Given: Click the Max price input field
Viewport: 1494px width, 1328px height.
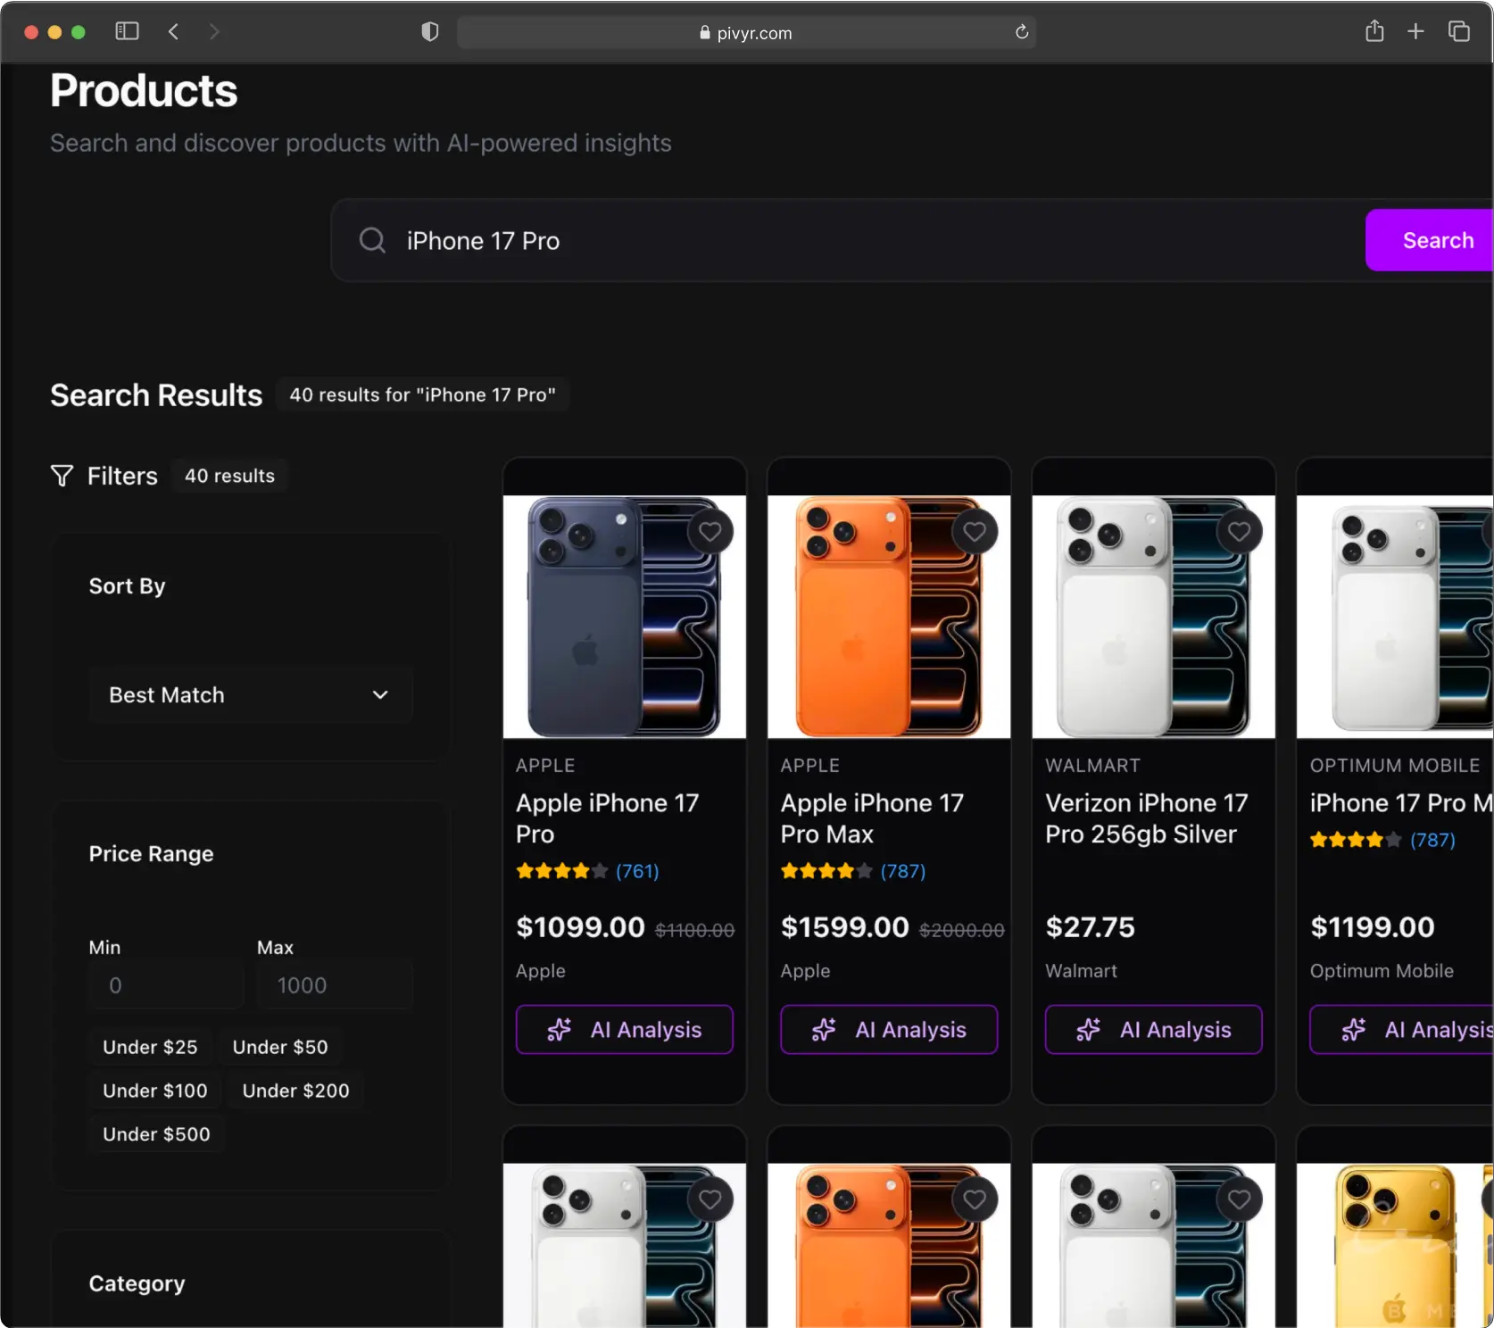Looking at the screenshot, I should point(335,985).
